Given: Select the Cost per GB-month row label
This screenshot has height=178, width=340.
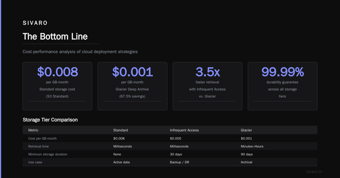Looking at the screenshot, I should click(42, 138).
